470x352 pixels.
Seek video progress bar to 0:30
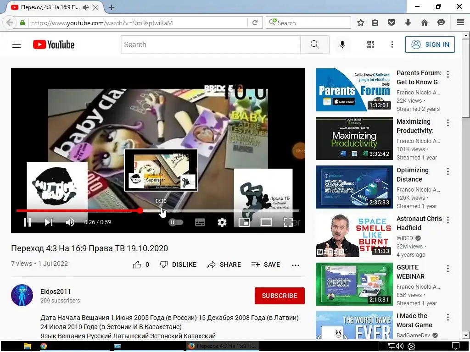(x=161, y=211)
